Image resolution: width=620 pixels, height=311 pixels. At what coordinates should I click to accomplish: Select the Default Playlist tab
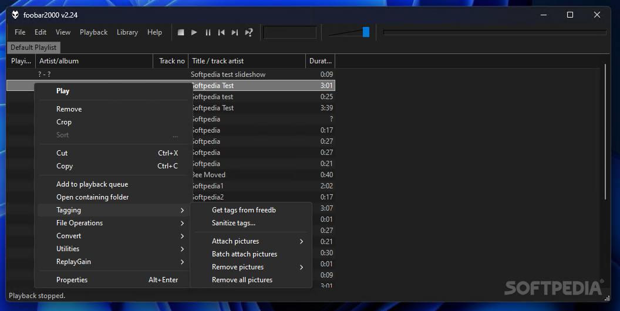(x=33, y=48)
